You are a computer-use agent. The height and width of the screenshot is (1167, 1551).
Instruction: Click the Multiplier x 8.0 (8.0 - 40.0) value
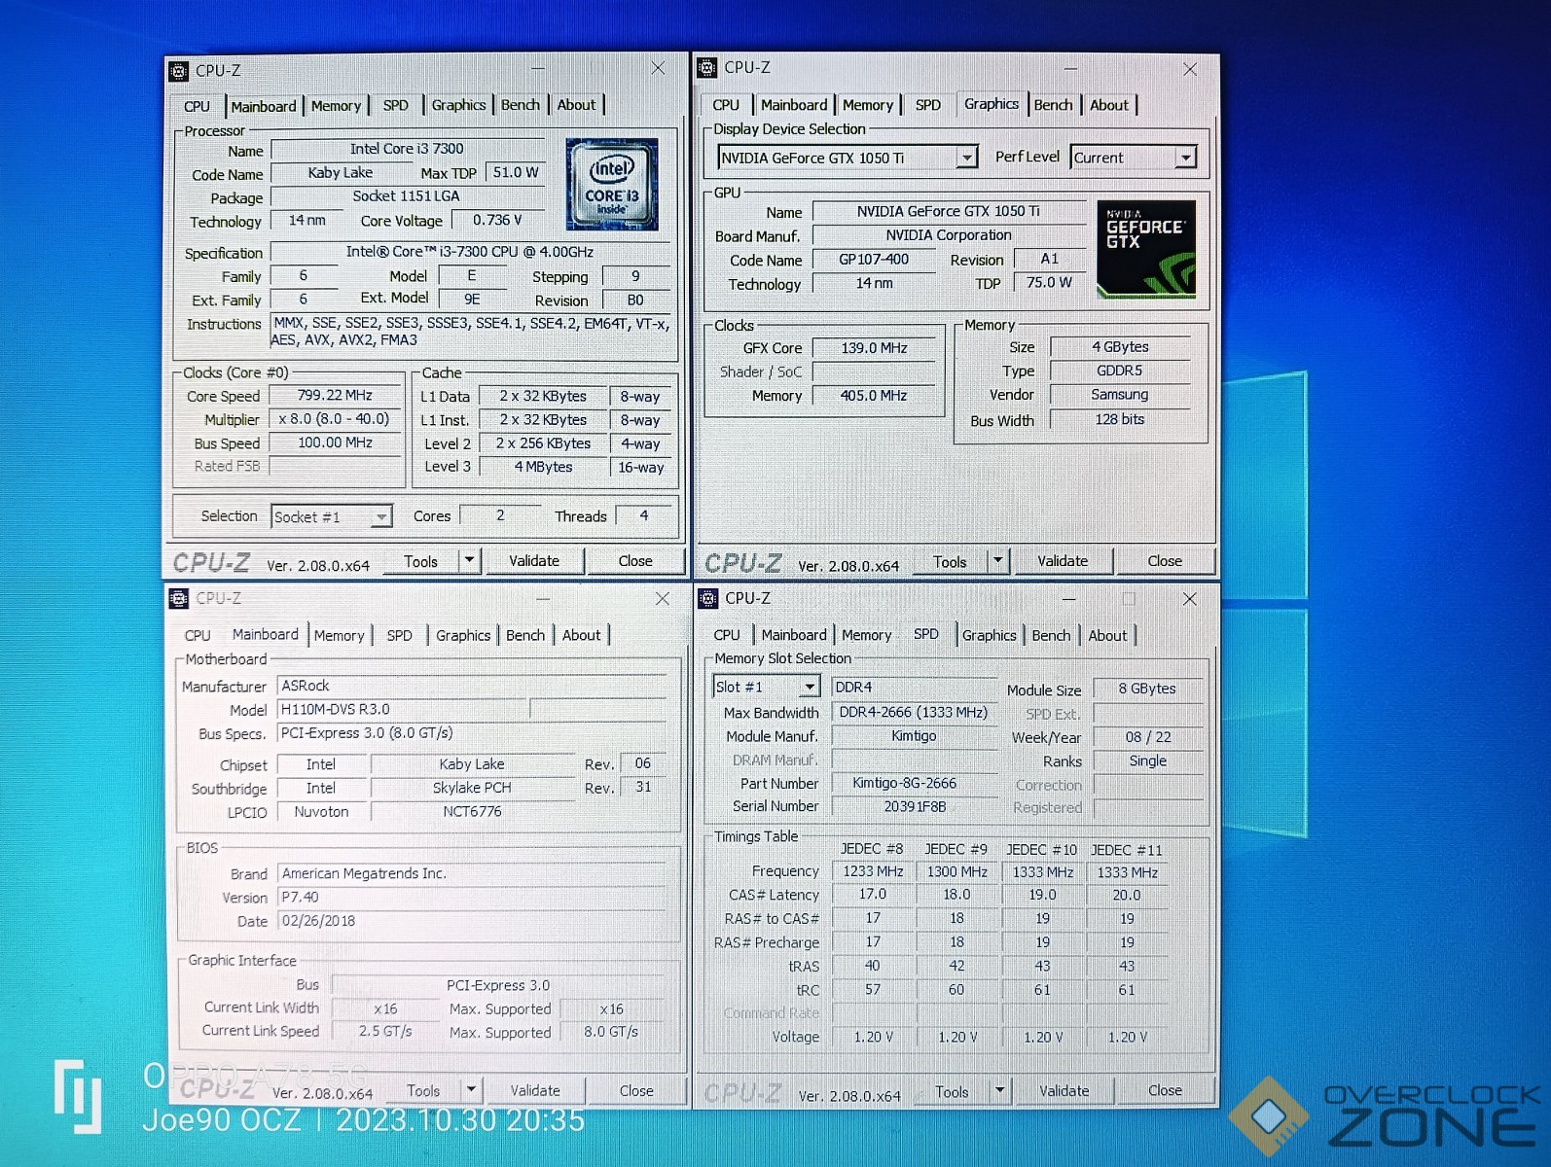pos(335,419)
